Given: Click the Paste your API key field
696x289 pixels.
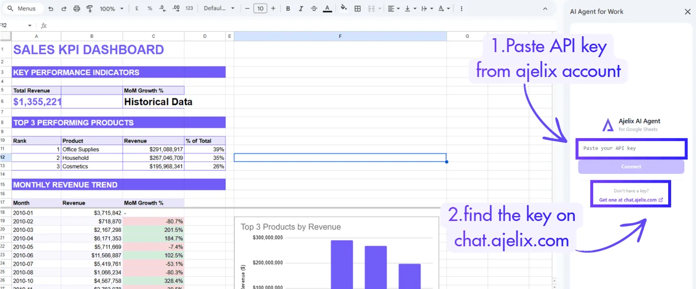Looking at the screenshot, I should [x=631, y=148].
